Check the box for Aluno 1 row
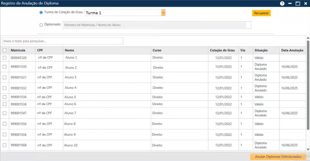310x161 pixels. click(5, 58)
